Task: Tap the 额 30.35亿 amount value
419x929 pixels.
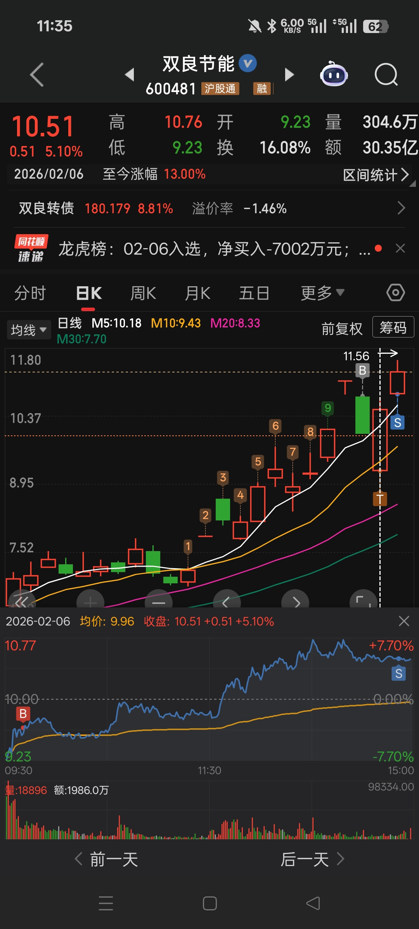Action: (390, 148)
